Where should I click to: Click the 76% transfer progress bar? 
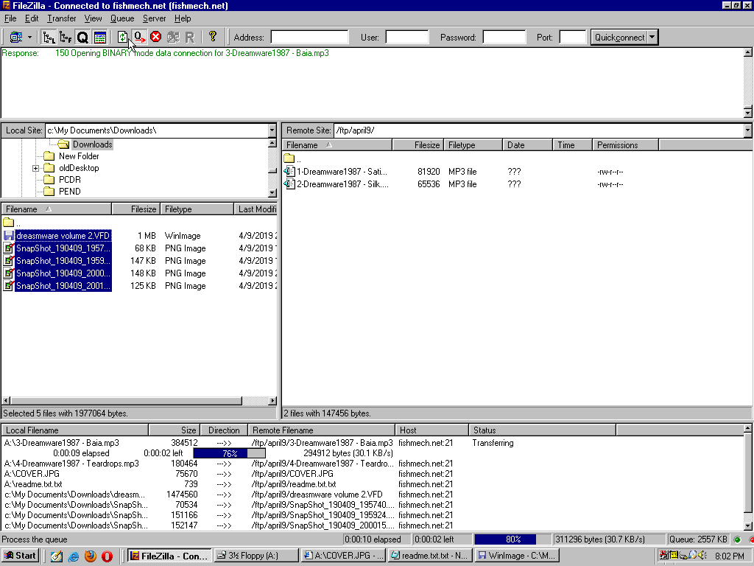tap(230, 453)
